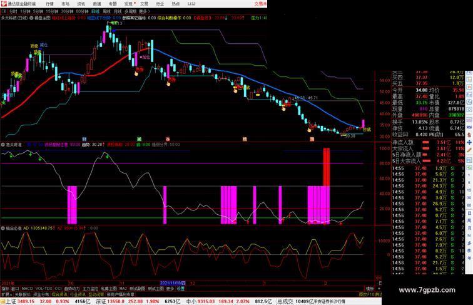
Task: Switch chart to 5分钟 period
Action: click(x=38, y=11)
